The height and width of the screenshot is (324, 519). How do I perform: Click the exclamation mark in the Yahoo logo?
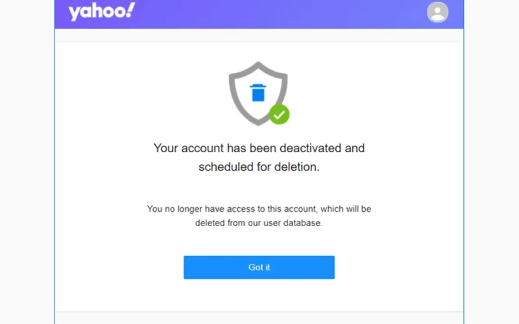[131, 10]
